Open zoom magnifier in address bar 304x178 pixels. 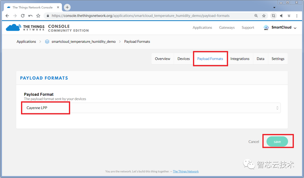click(x=256, y=16)
